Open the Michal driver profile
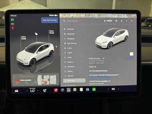152x114 pixels. 108,21
